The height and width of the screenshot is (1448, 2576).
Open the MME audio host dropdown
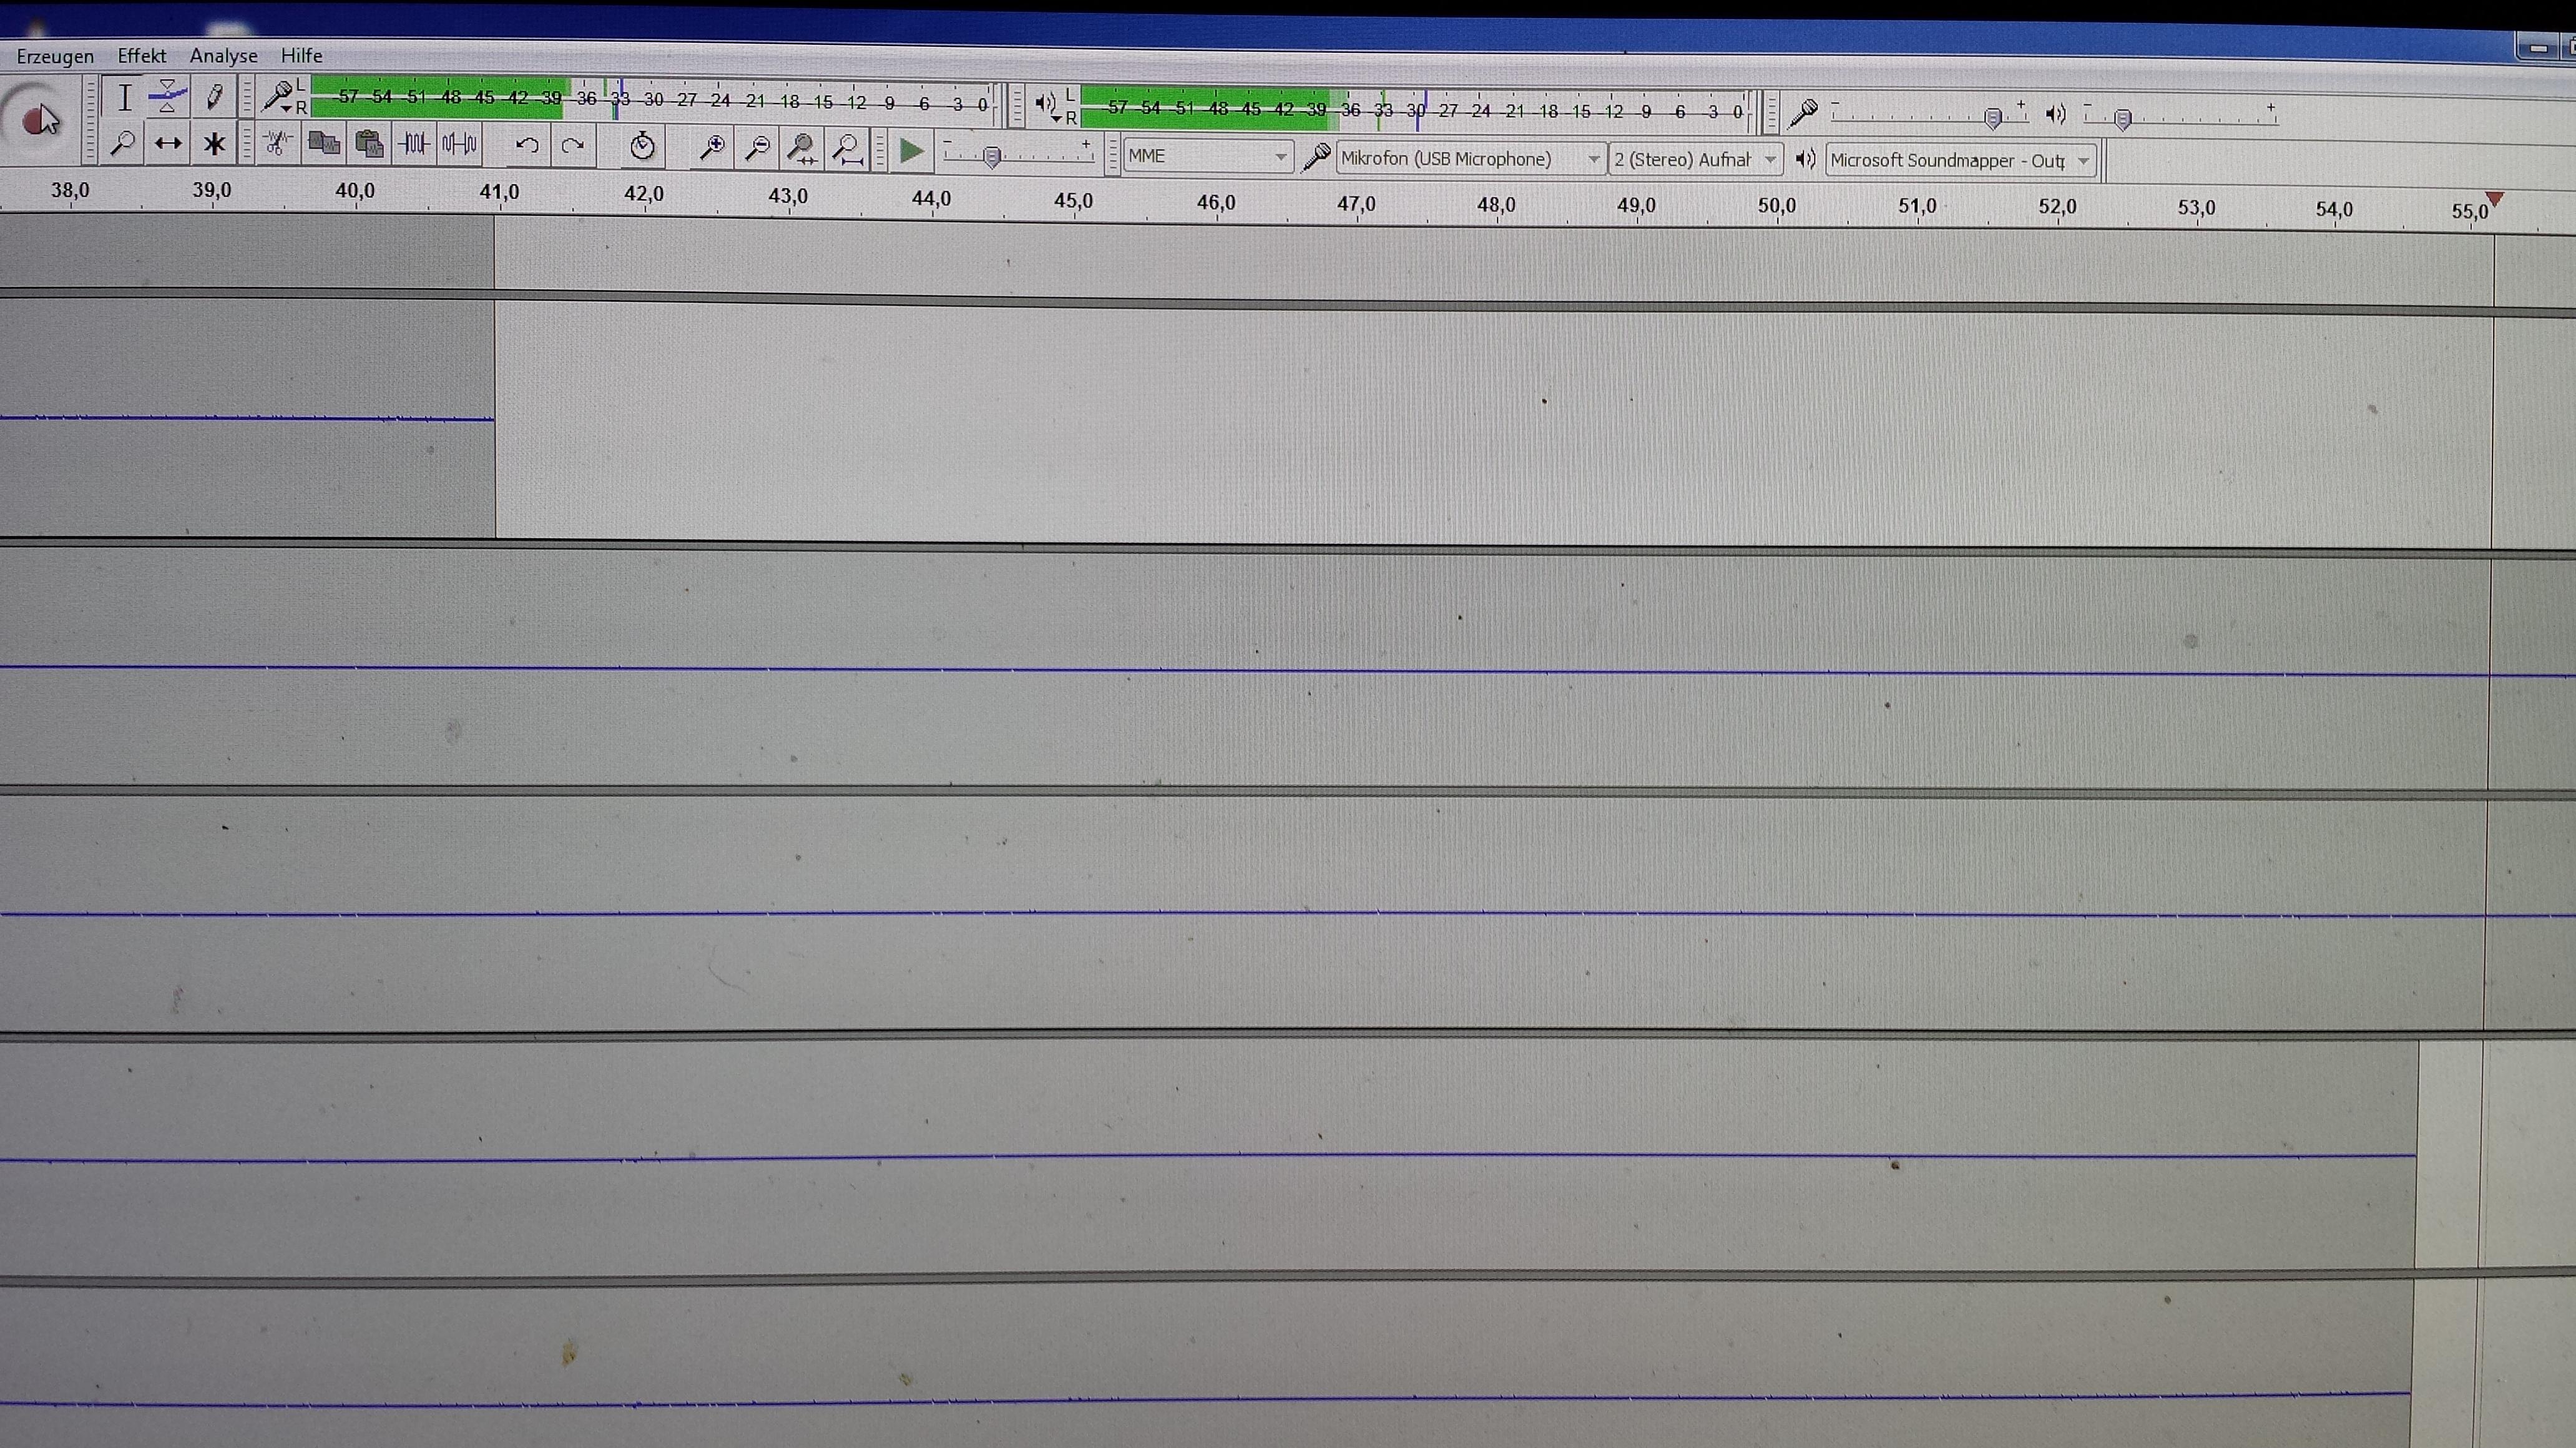1207,157
